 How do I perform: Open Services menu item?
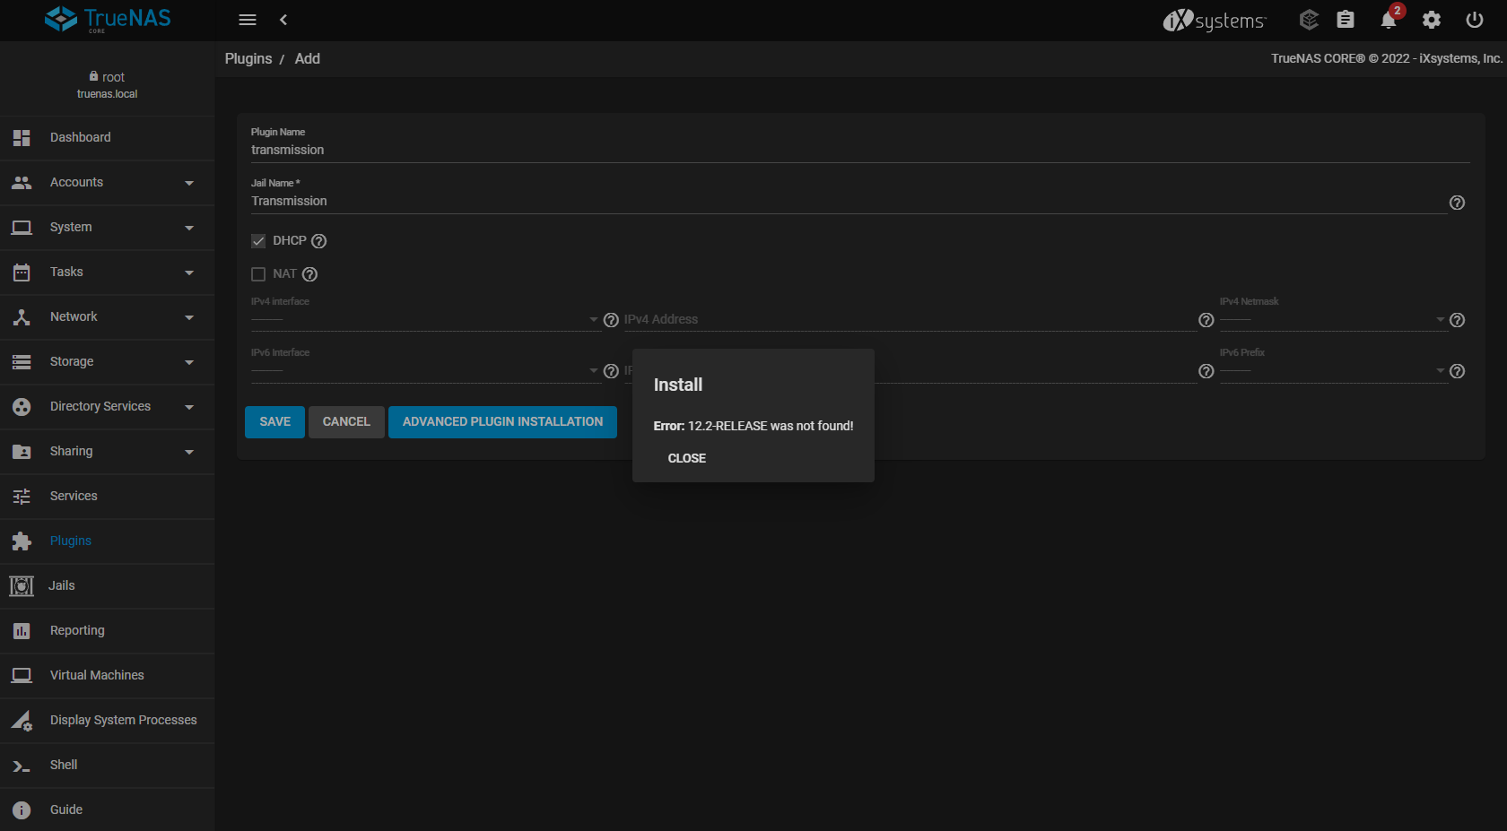tap(108, 497)
